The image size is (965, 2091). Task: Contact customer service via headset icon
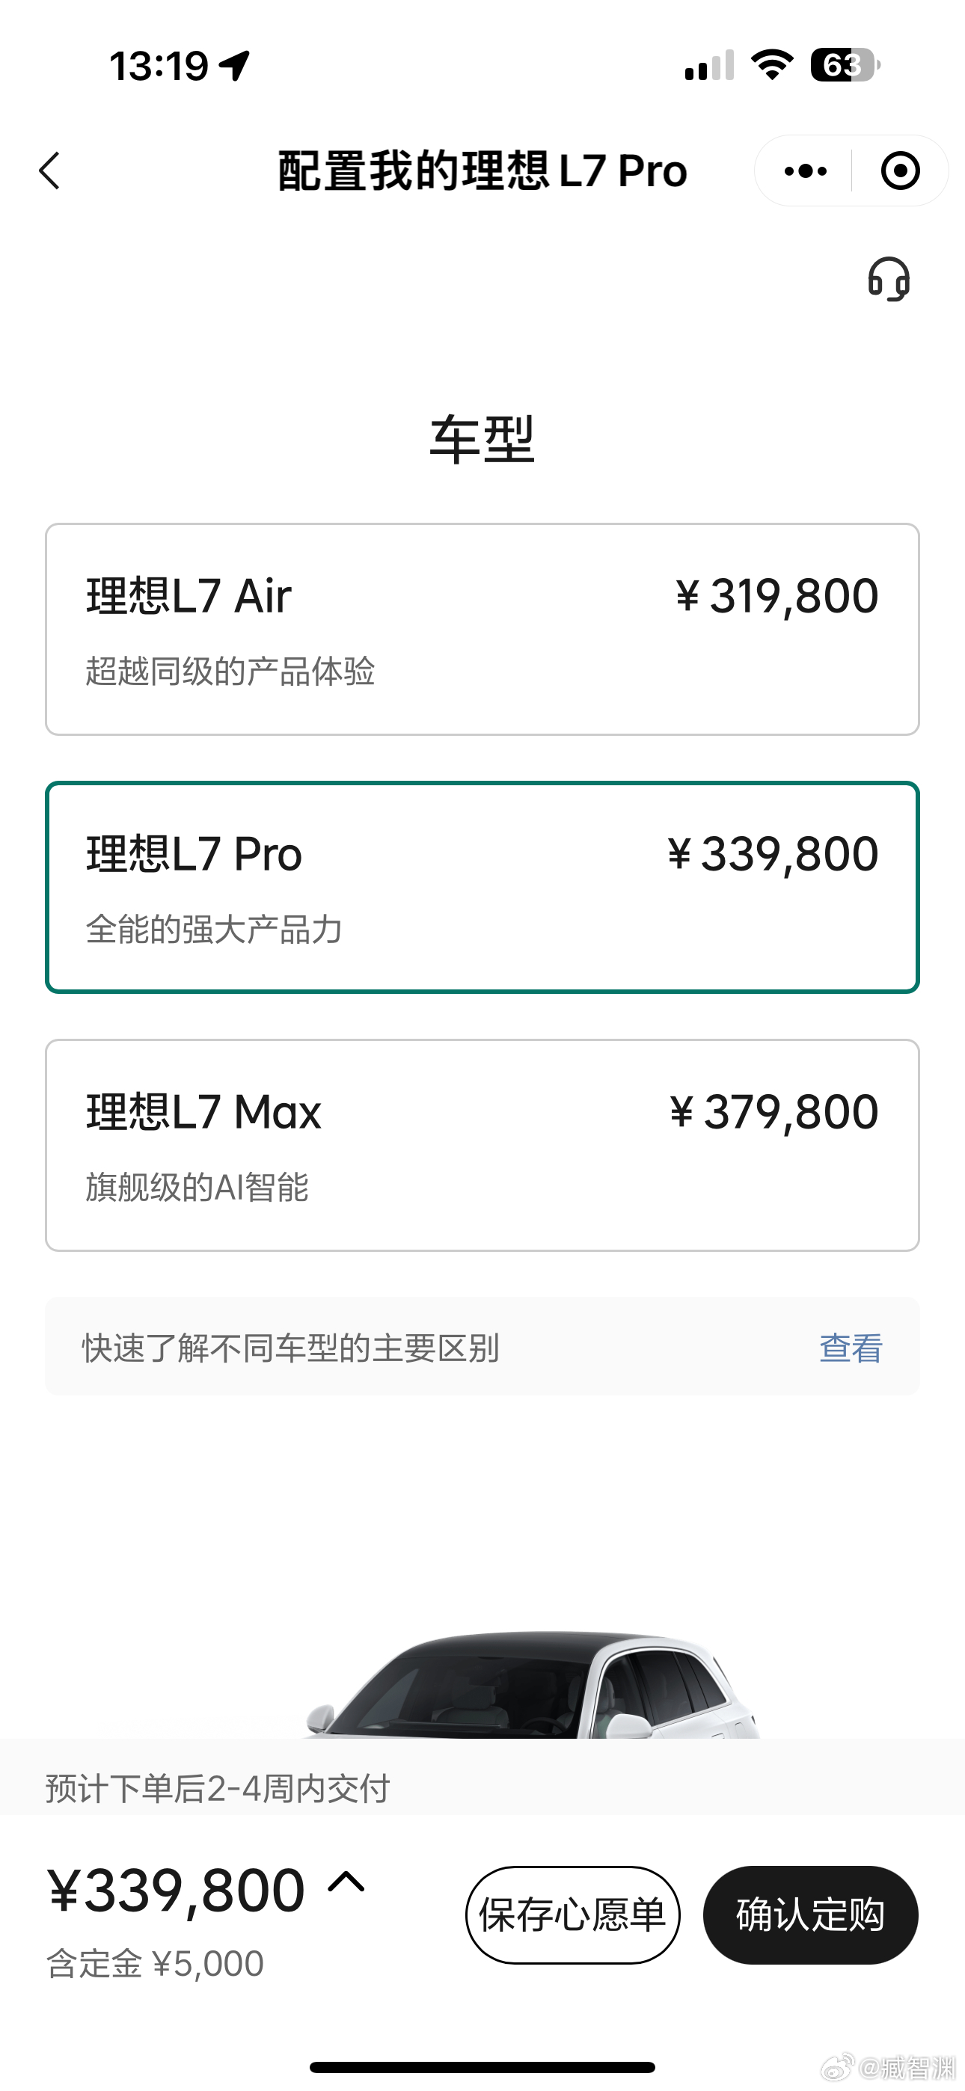(889, 279)
